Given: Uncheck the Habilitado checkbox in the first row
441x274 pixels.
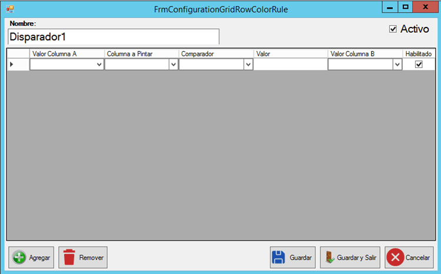Looking at the screenshot, I should [419, 65].
